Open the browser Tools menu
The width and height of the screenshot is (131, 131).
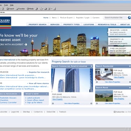tap(6, 5)
